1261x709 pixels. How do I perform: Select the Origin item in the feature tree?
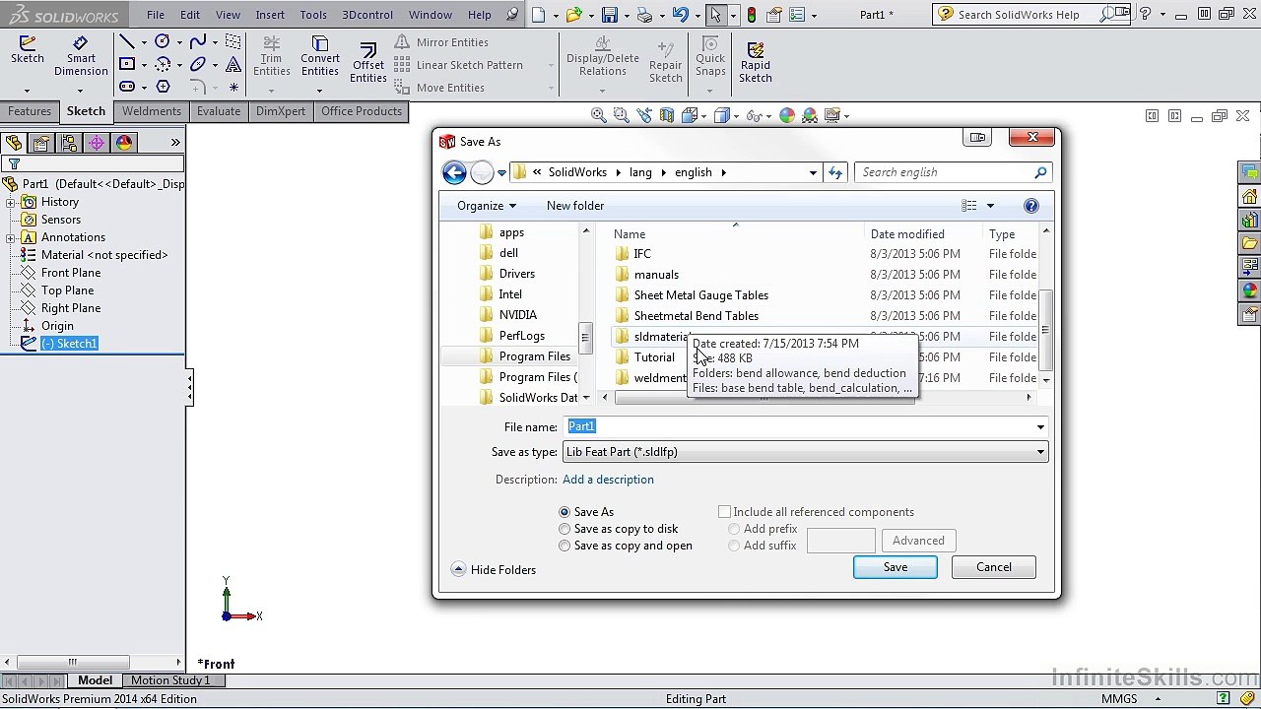click(x=57, y=326)
